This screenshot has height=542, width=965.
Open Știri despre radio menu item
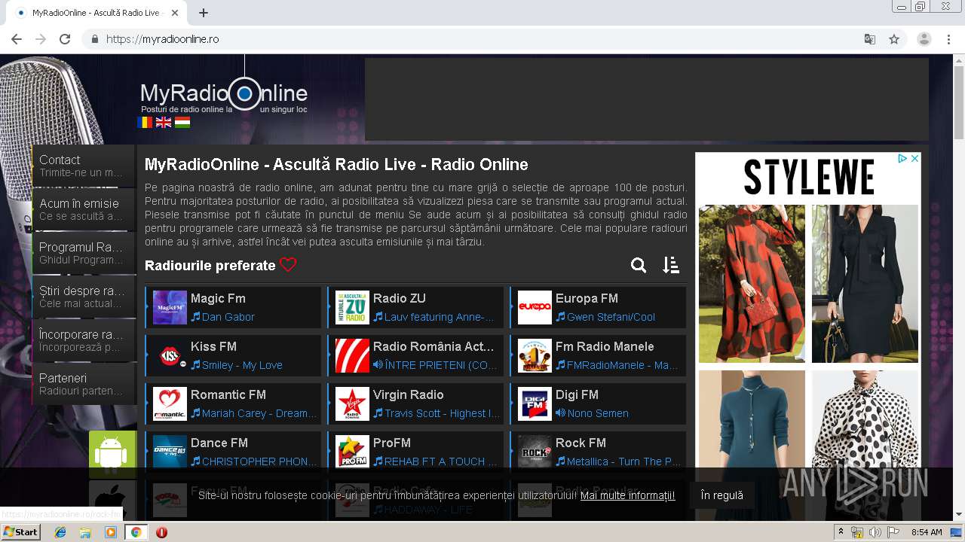click(84, 297)
